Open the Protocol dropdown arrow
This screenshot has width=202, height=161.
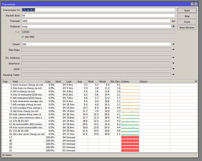click(173, 26)
